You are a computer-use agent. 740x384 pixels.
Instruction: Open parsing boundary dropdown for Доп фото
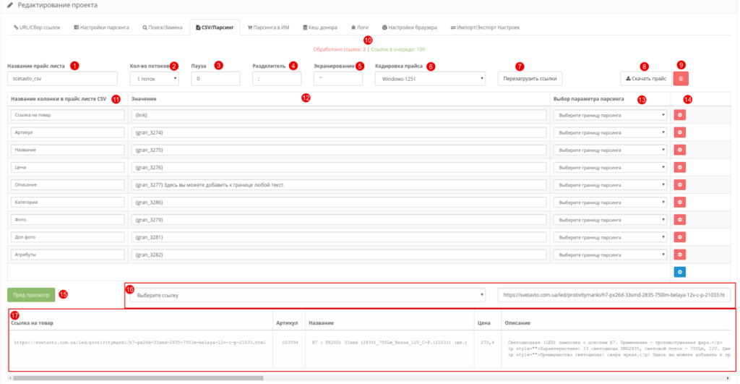tap(610, 237)
